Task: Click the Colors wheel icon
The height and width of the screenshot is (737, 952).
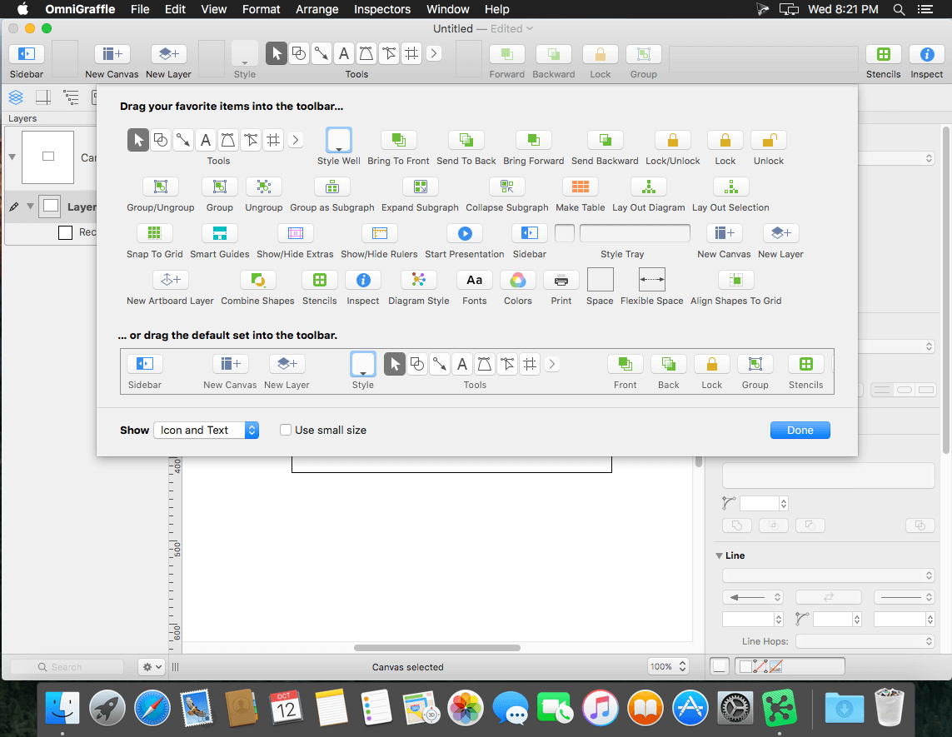Action: coord(517,280)
